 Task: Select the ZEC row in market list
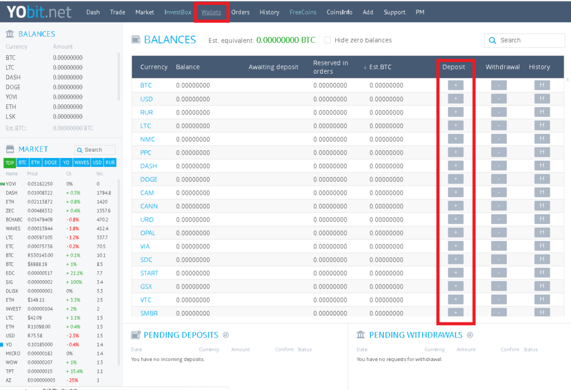pyautogui.click(x=58, y=211)
